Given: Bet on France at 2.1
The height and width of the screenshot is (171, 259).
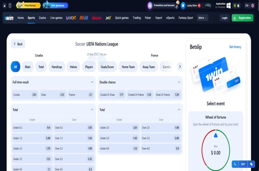Looking at the screenshot, I should pyautogui.click(x=81, y=95).
